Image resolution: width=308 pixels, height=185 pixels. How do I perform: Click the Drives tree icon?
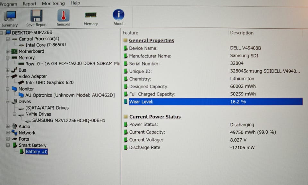14,101
